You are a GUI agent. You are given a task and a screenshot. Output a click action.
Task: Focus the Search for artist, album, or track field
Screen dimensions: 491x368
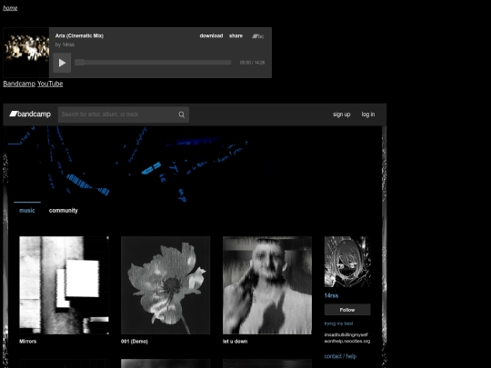pyautogui.click(x=124, y=114)
